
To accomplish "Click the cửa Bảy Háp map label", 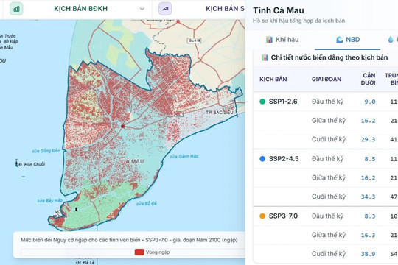I will [x=50, y=201].
